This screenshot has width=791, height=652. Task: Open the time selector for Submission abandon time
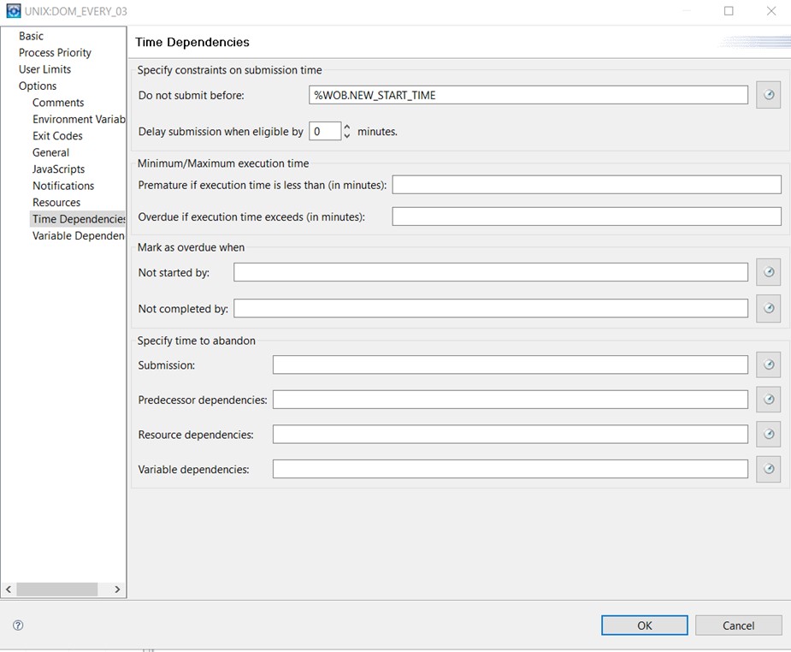coord(767,364)
